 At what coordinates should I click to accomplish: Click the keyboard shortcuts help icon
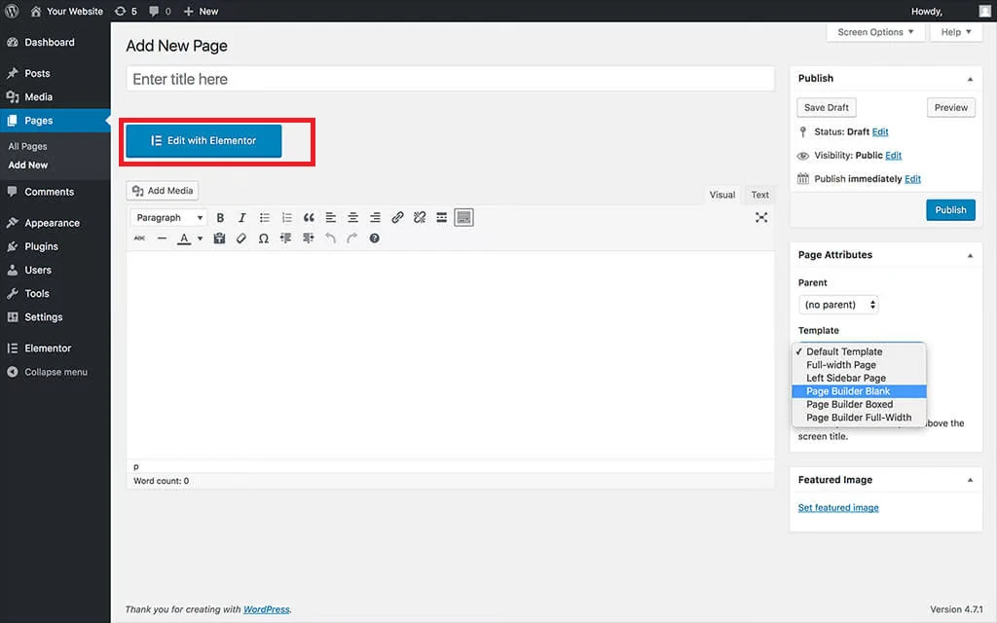coord(374,238)
